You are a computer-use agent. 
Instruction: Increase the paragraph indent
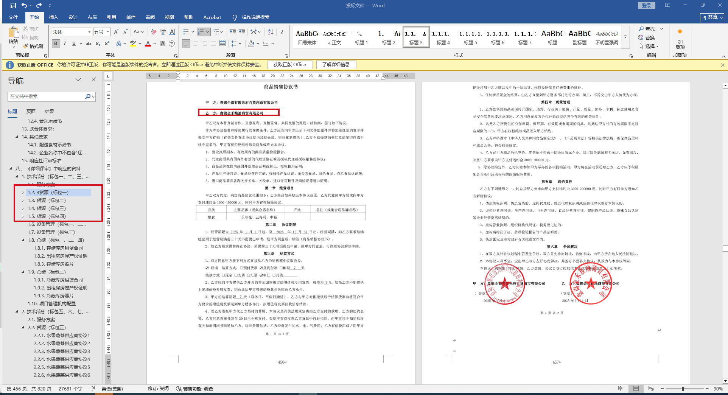click(242, 32)
